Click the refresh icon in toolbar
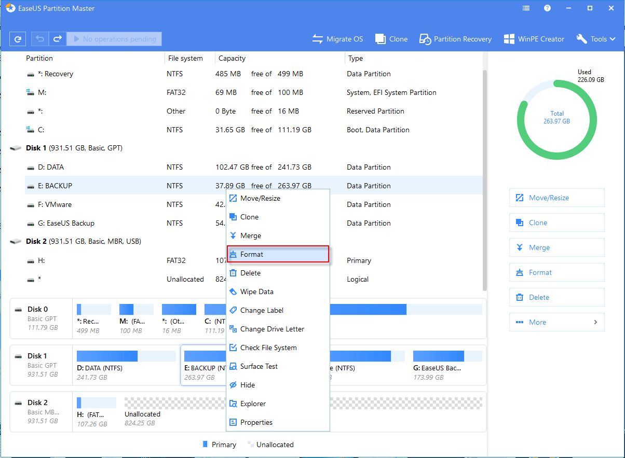 click(18, 39)
